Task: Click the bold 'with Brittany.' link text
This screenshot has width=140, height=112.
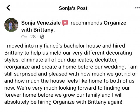Action: point(38,30)
